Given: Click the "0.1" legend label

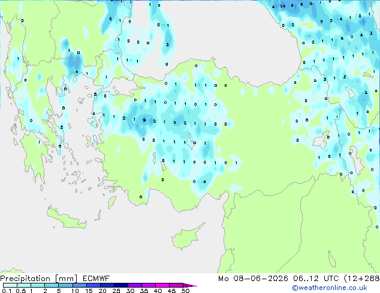Looking at the screenshot, I should [7, 291].
